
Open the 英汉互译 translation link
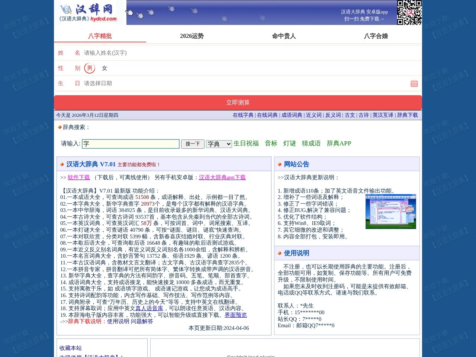tap(383, 115)
